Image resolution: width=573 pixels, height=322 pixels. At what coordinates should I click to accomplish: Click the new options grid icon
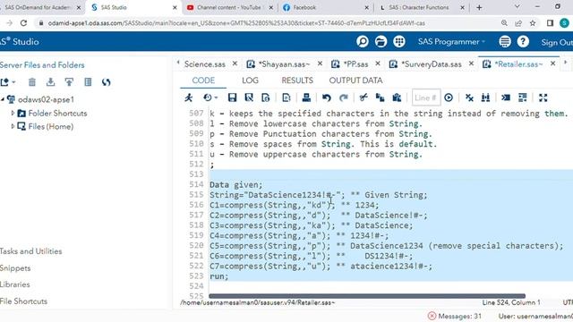[x=399, y=42]
